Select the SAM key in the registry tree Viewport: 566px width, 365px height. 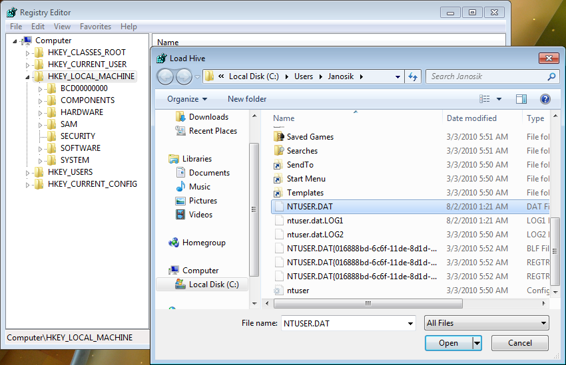point(69,124)
